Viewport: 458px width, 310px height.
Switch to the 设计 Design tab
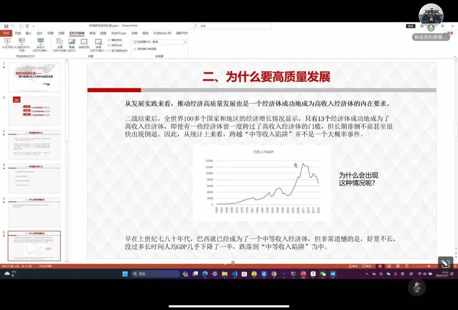(x=39, y=33)
